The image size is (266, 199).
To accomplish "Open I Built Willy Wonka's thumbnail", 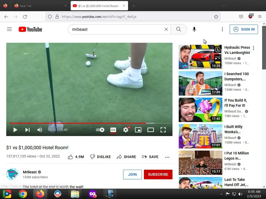I will [x=200, y=136].
